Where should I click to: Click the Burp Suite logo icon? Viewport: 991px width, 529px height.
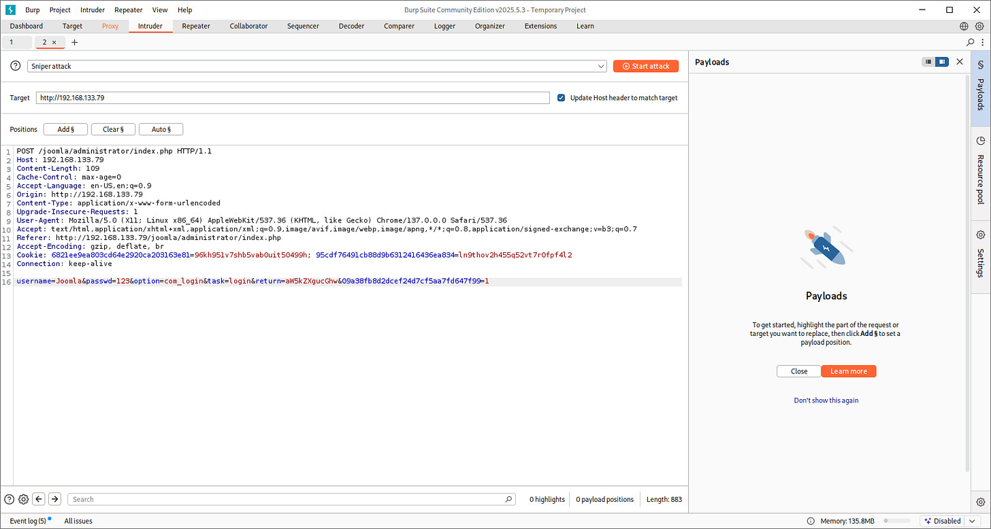pyautogui.click(x=10, y=10)
